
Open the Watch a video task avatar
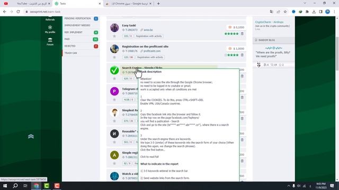(x=114, y=176)
